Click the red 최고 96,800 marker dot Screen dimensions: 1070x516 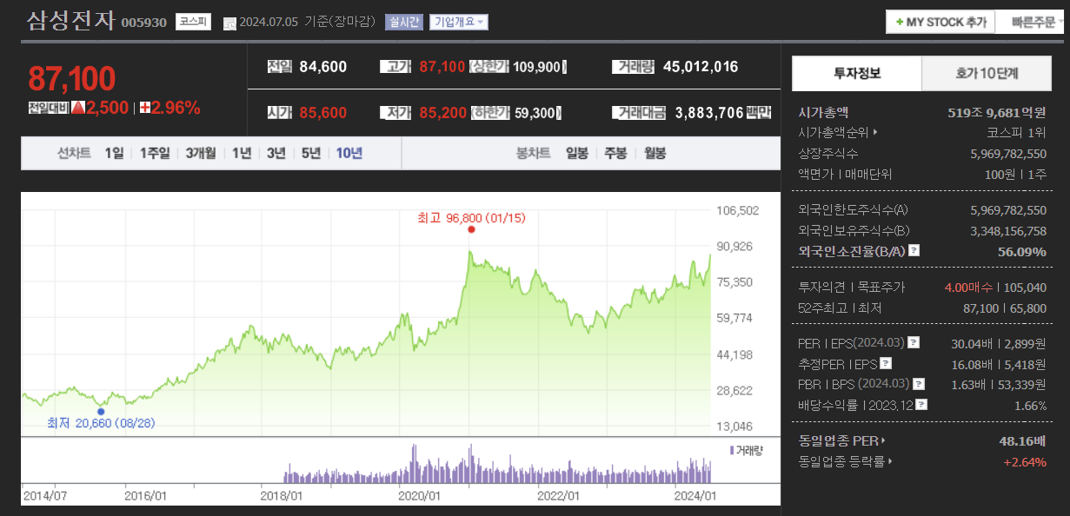[471, 229]
